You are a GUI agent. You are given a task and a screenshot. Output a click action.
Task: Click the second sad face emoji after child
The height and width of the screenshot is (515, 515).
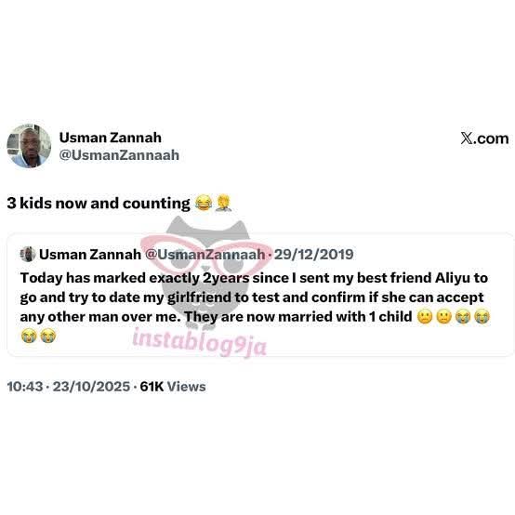coord(443,317)
